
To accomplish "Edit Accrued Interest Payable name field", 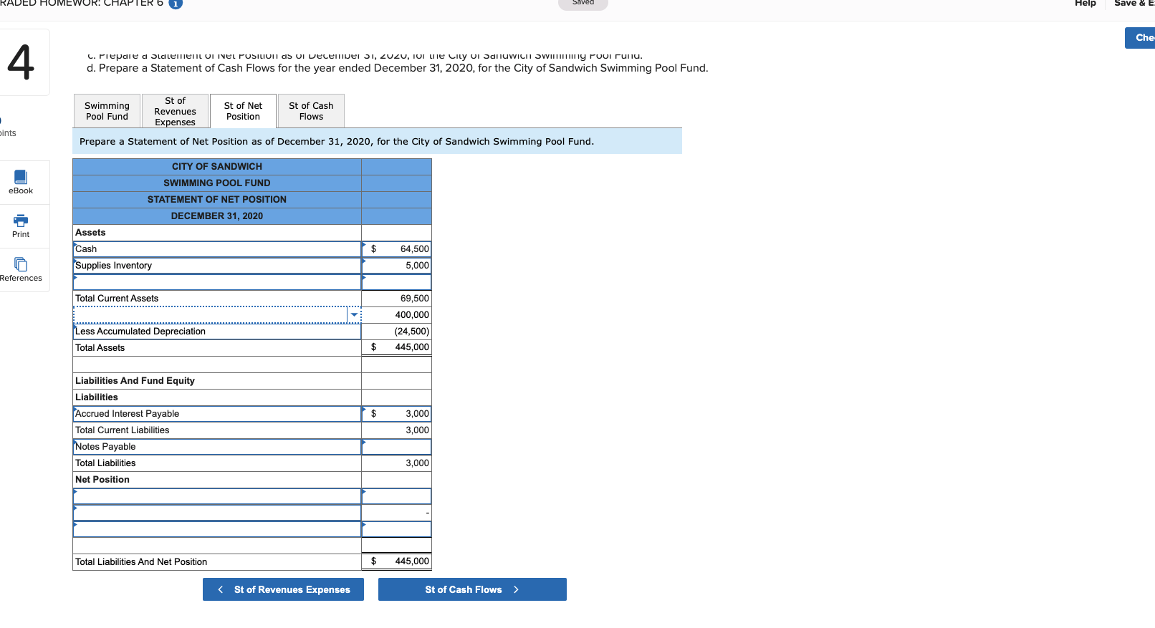I will click(x=217, y=414).
